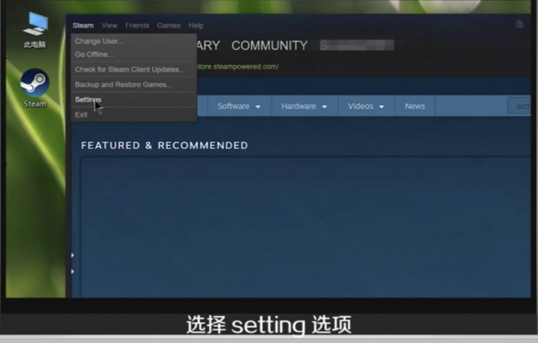Open the View menu
Viewport: 538px width, 343px height.
(109, 26)
